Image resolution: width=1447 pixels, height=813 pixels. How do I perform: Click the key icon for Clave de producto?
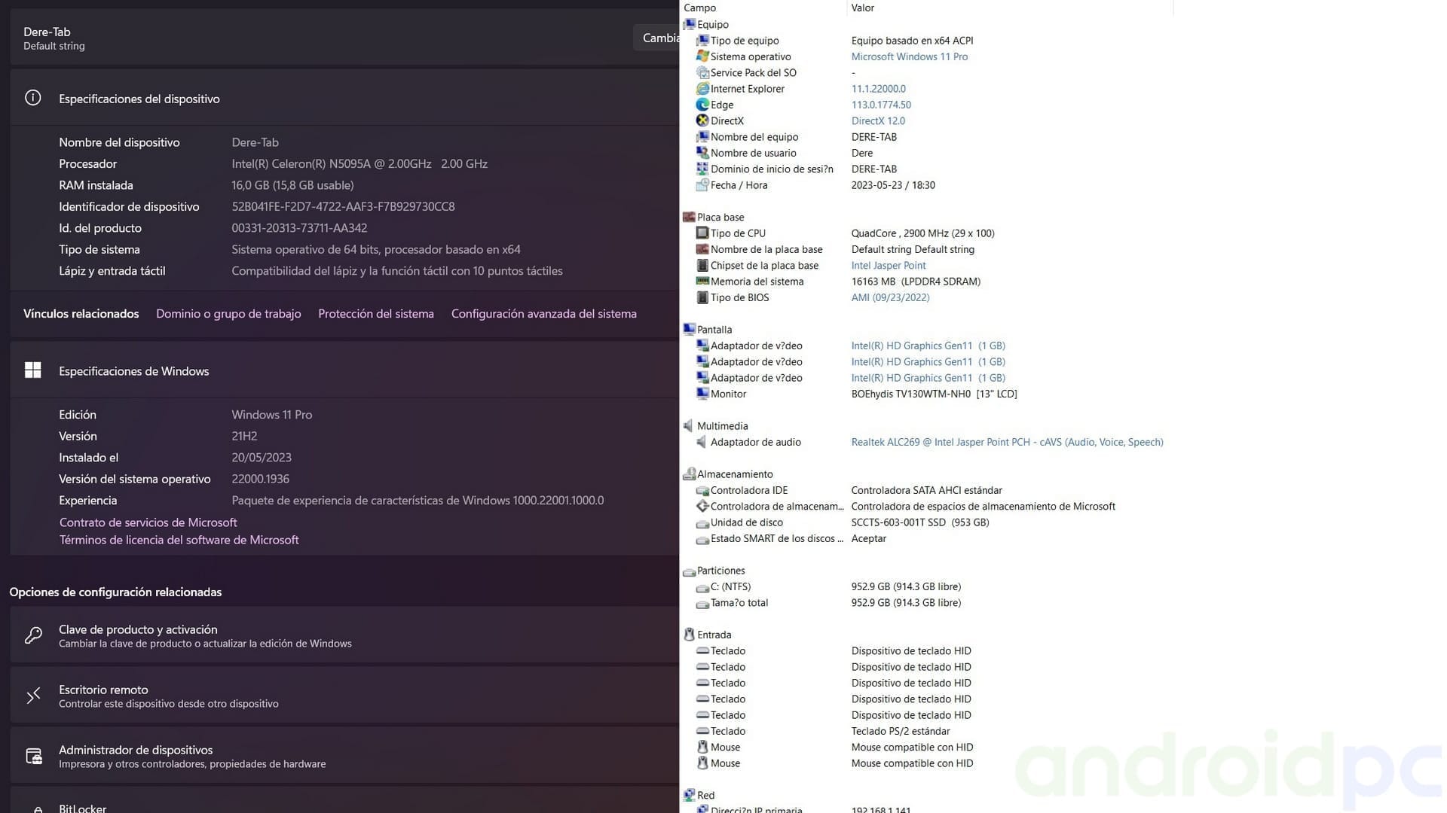click(33, 635)
